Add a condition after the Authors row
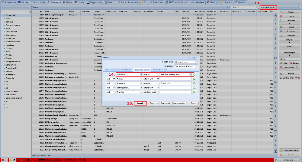 194,79
